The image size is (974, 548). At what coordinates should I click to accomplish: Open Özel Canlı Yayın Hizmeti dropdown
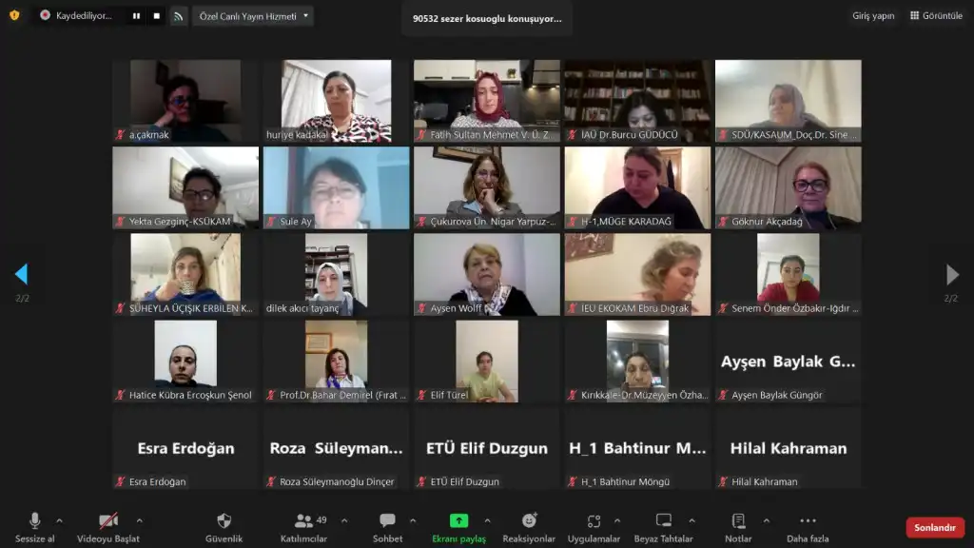click(x=253, y=16)
